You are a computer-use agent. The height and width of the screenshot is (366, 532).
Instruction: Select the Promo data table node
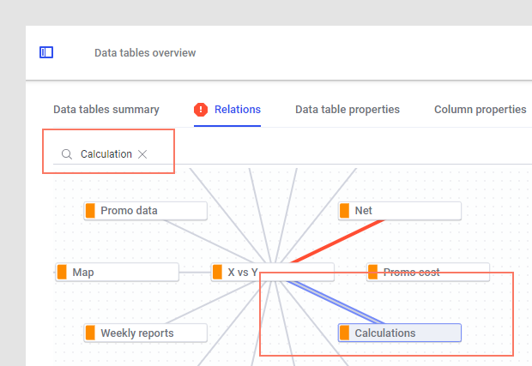146,211
